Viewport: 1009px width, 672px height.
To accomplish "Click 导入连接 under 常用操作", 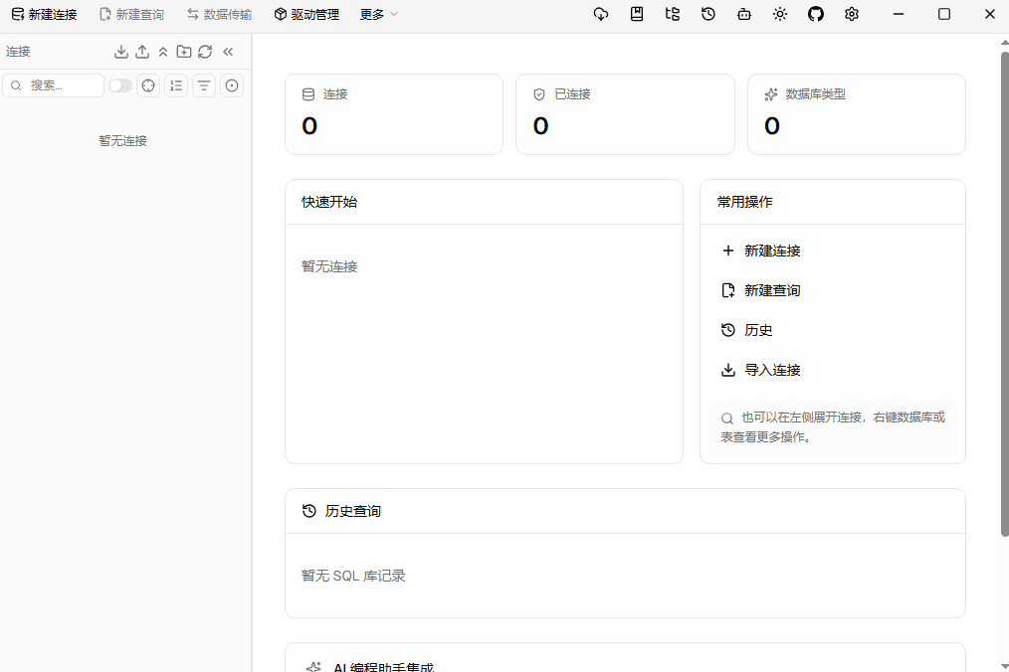I will tap(833, 371).
